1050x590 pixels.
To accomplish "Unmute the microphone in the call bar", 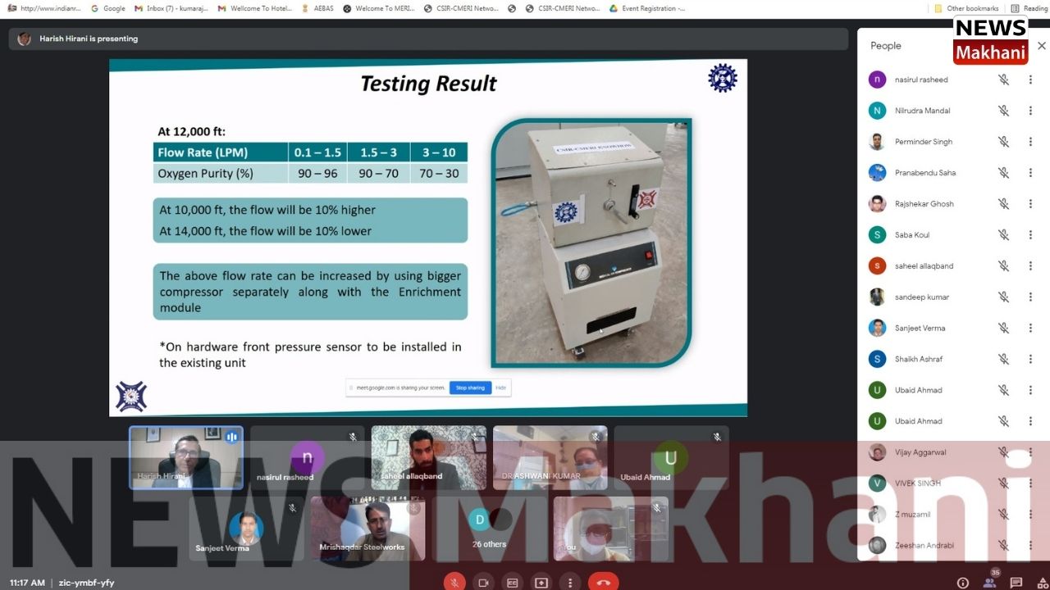I will point(454,583).
